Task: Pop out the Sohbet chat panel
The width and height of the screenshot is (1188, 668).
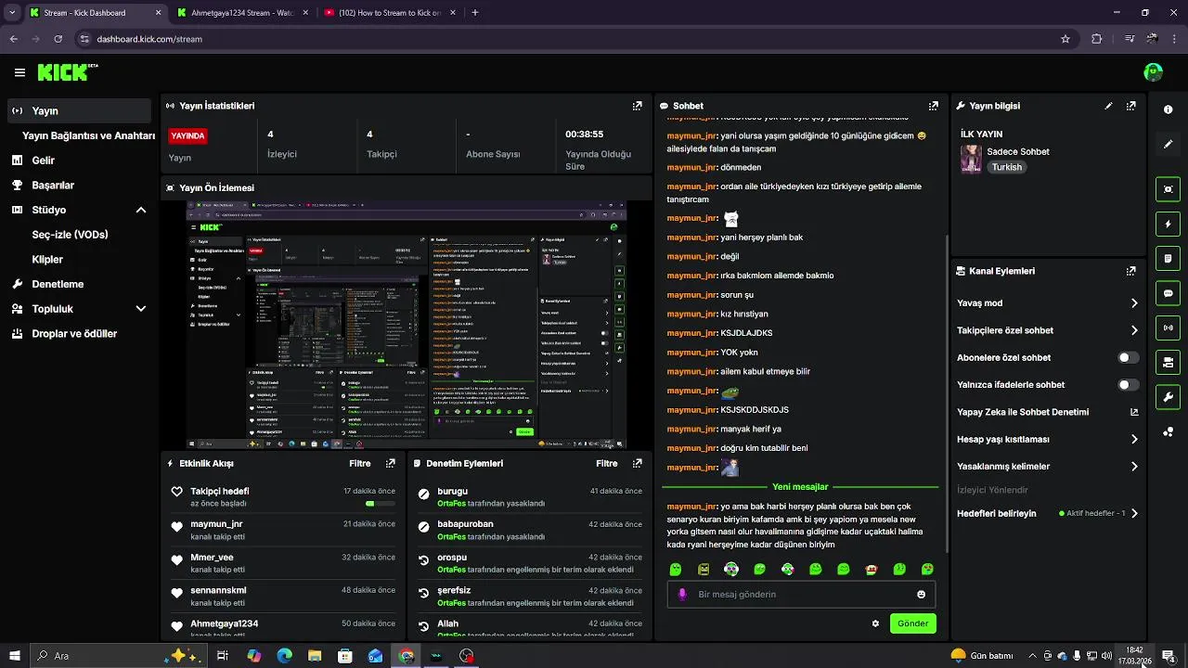Action: (933, 106)
